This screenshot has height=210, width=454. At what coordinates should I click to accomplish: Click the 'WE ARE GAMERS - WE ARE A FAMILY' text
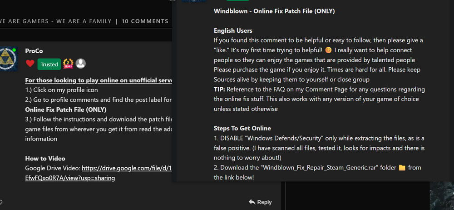tap(55, 21)
